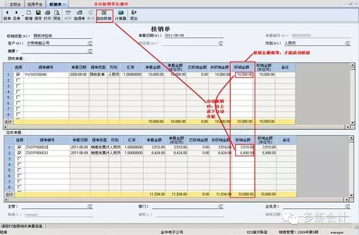Check row 5 checkbox in 预收单据 table
The width and height of the screenshot is (359, 235).
point(19,97)
